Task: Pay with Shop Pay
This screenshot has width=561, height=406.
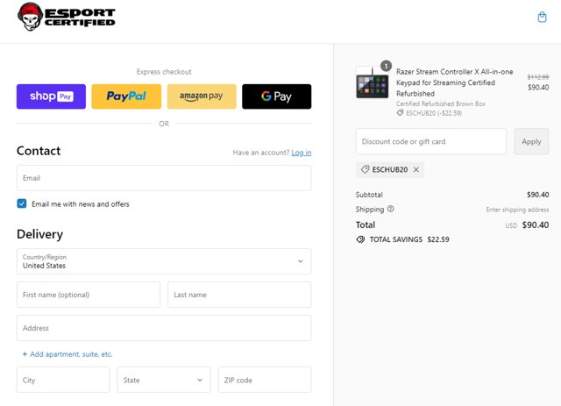Action: click(x=51, y=96)
